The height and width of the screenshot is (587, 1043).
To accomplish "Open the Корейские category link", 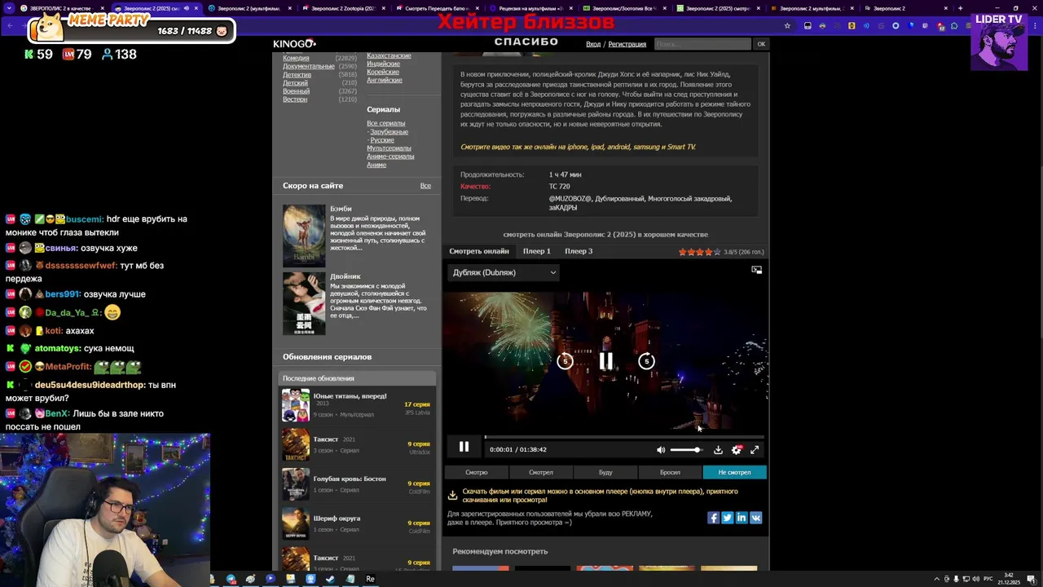I will (x=382, y=72).
